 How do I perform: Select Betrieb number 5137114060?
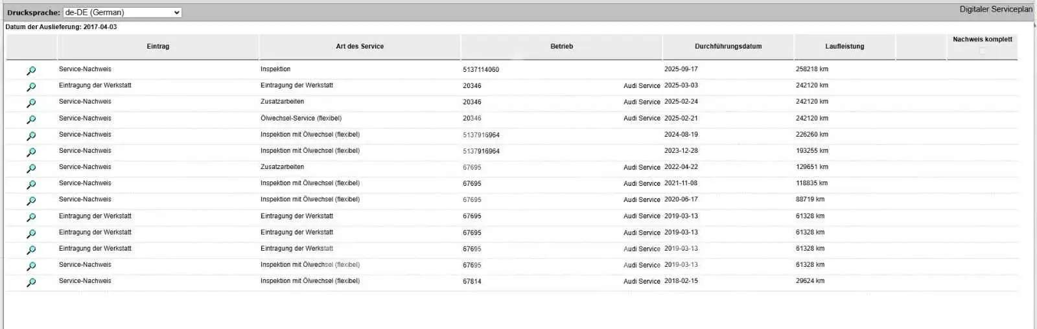tap(481, 69)
